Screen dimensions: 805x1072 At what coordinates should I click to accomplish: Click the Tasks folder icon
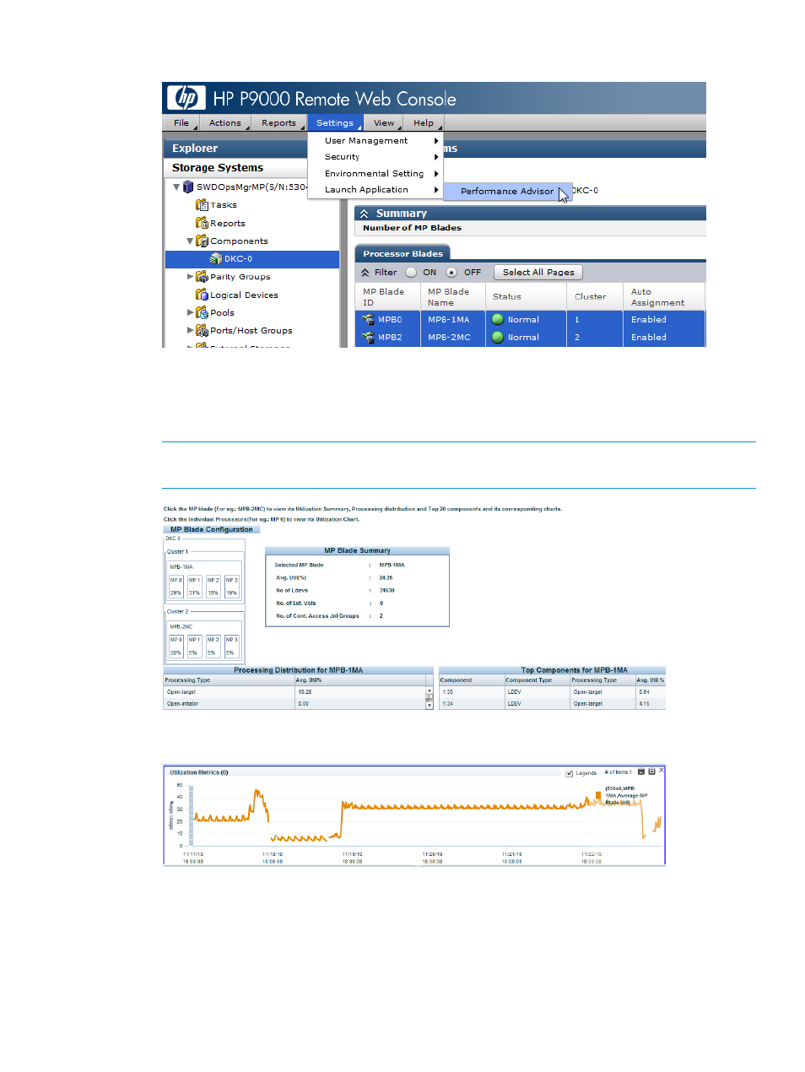202,205
